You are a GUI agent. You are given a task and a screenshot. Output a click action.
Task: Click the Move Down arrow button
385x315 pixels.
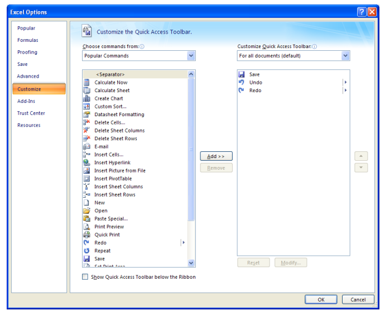click(x=361, y=168)
